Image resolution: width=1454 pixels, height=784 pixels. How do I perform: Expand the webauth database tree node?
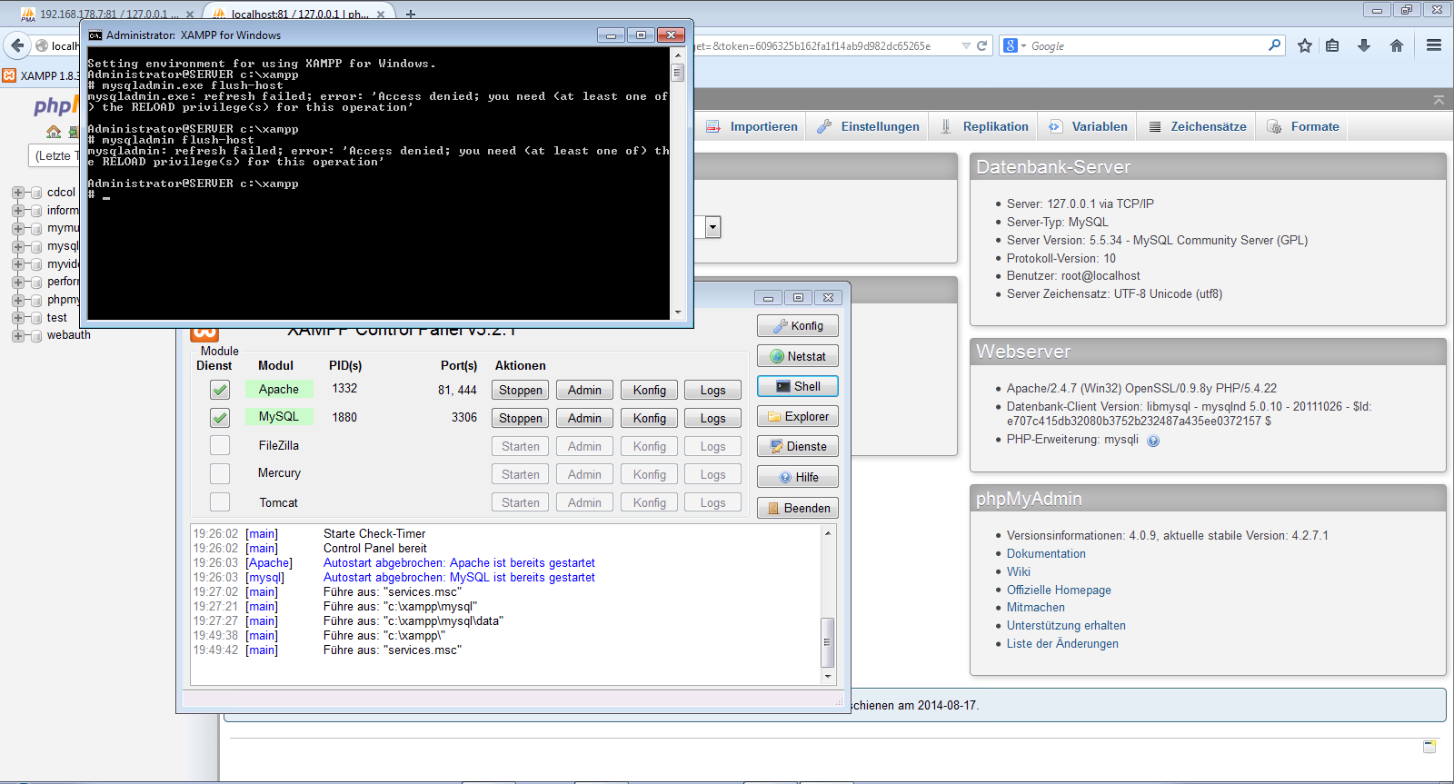click(17, 335)
